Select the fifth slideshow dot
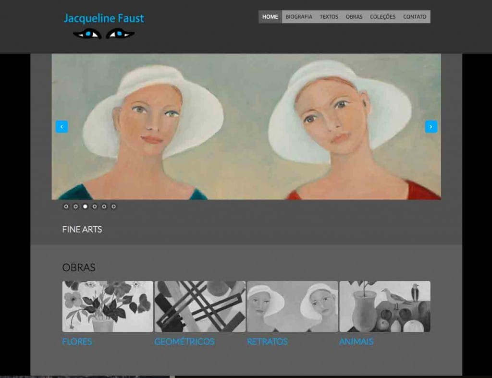This screenshot has height=378, width=492. (x=104, y=207)
